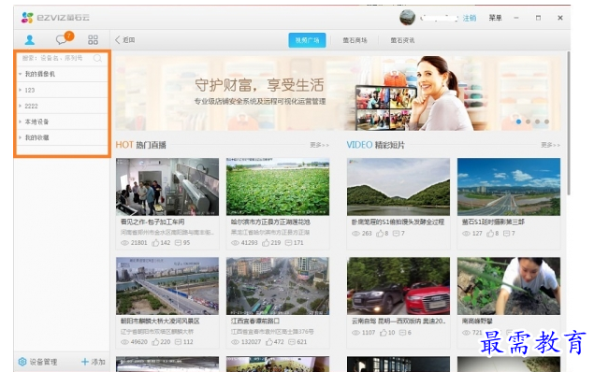Click the title 江西宜春潭前路口
This screenshot has height=372, width=594.
[x=255, y=321]
